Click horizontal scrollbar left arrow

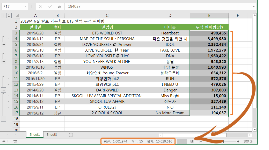pyautogui.click(x=161, y=135)
